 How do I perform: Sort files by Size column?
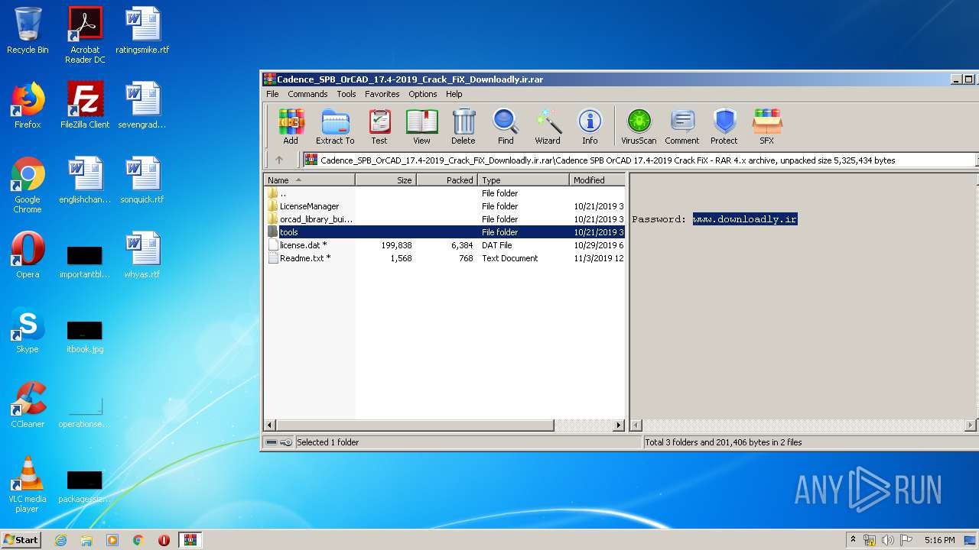385,180
